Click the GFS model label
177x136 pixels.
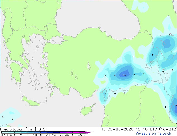pos(42,129)
